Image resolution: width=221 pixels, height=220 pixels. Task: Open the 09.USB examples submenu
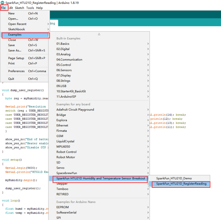(x=99, y=86)
